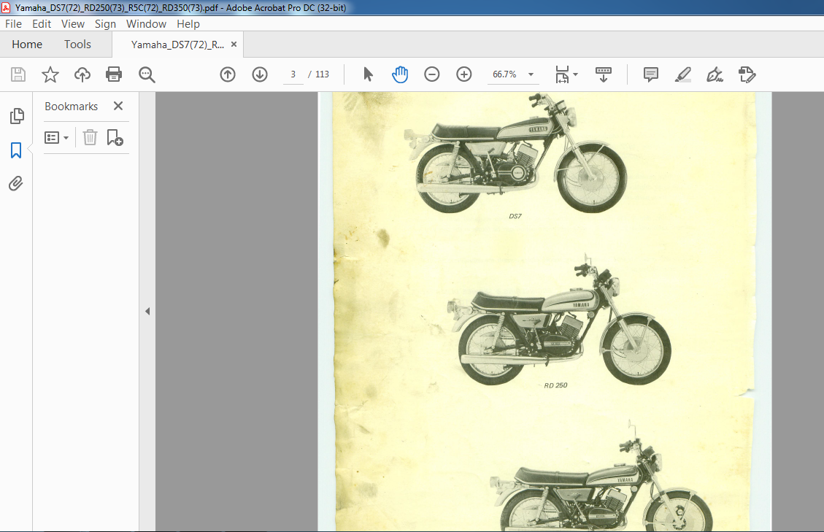Switch to the Home tab

[27, 45]
